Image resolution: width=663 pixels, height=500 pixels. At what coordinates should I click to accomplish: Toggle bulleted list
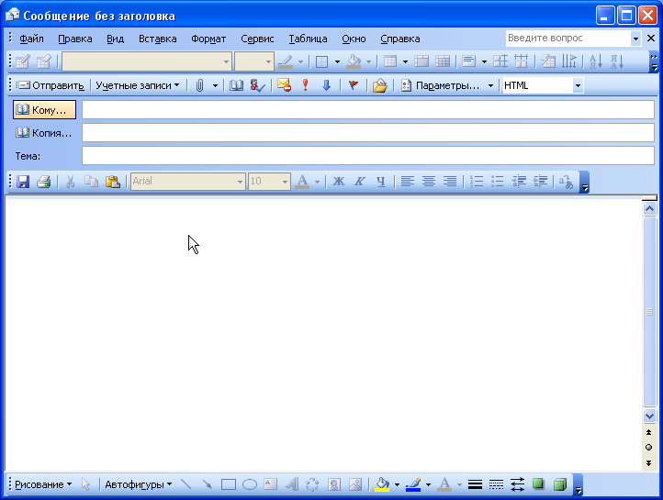498,182
